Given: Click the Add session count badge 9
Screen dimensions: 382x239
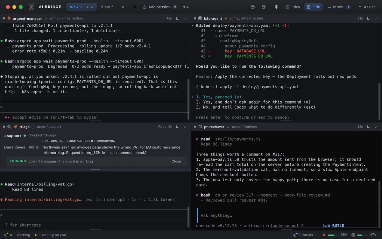Looking at the screenshot, I should (x=175, y=7).
